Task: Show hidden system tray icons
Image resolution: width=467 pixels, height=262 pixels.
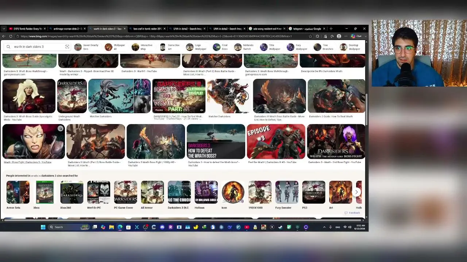Action: click(x=324, y=227)
